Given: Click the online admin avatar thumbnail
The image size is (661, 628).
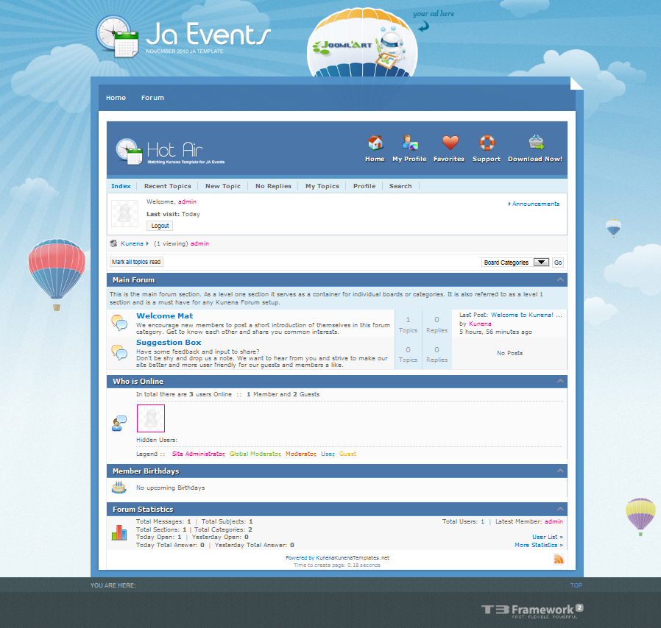Looking at the screenshot, I should [x=151, y=418].
